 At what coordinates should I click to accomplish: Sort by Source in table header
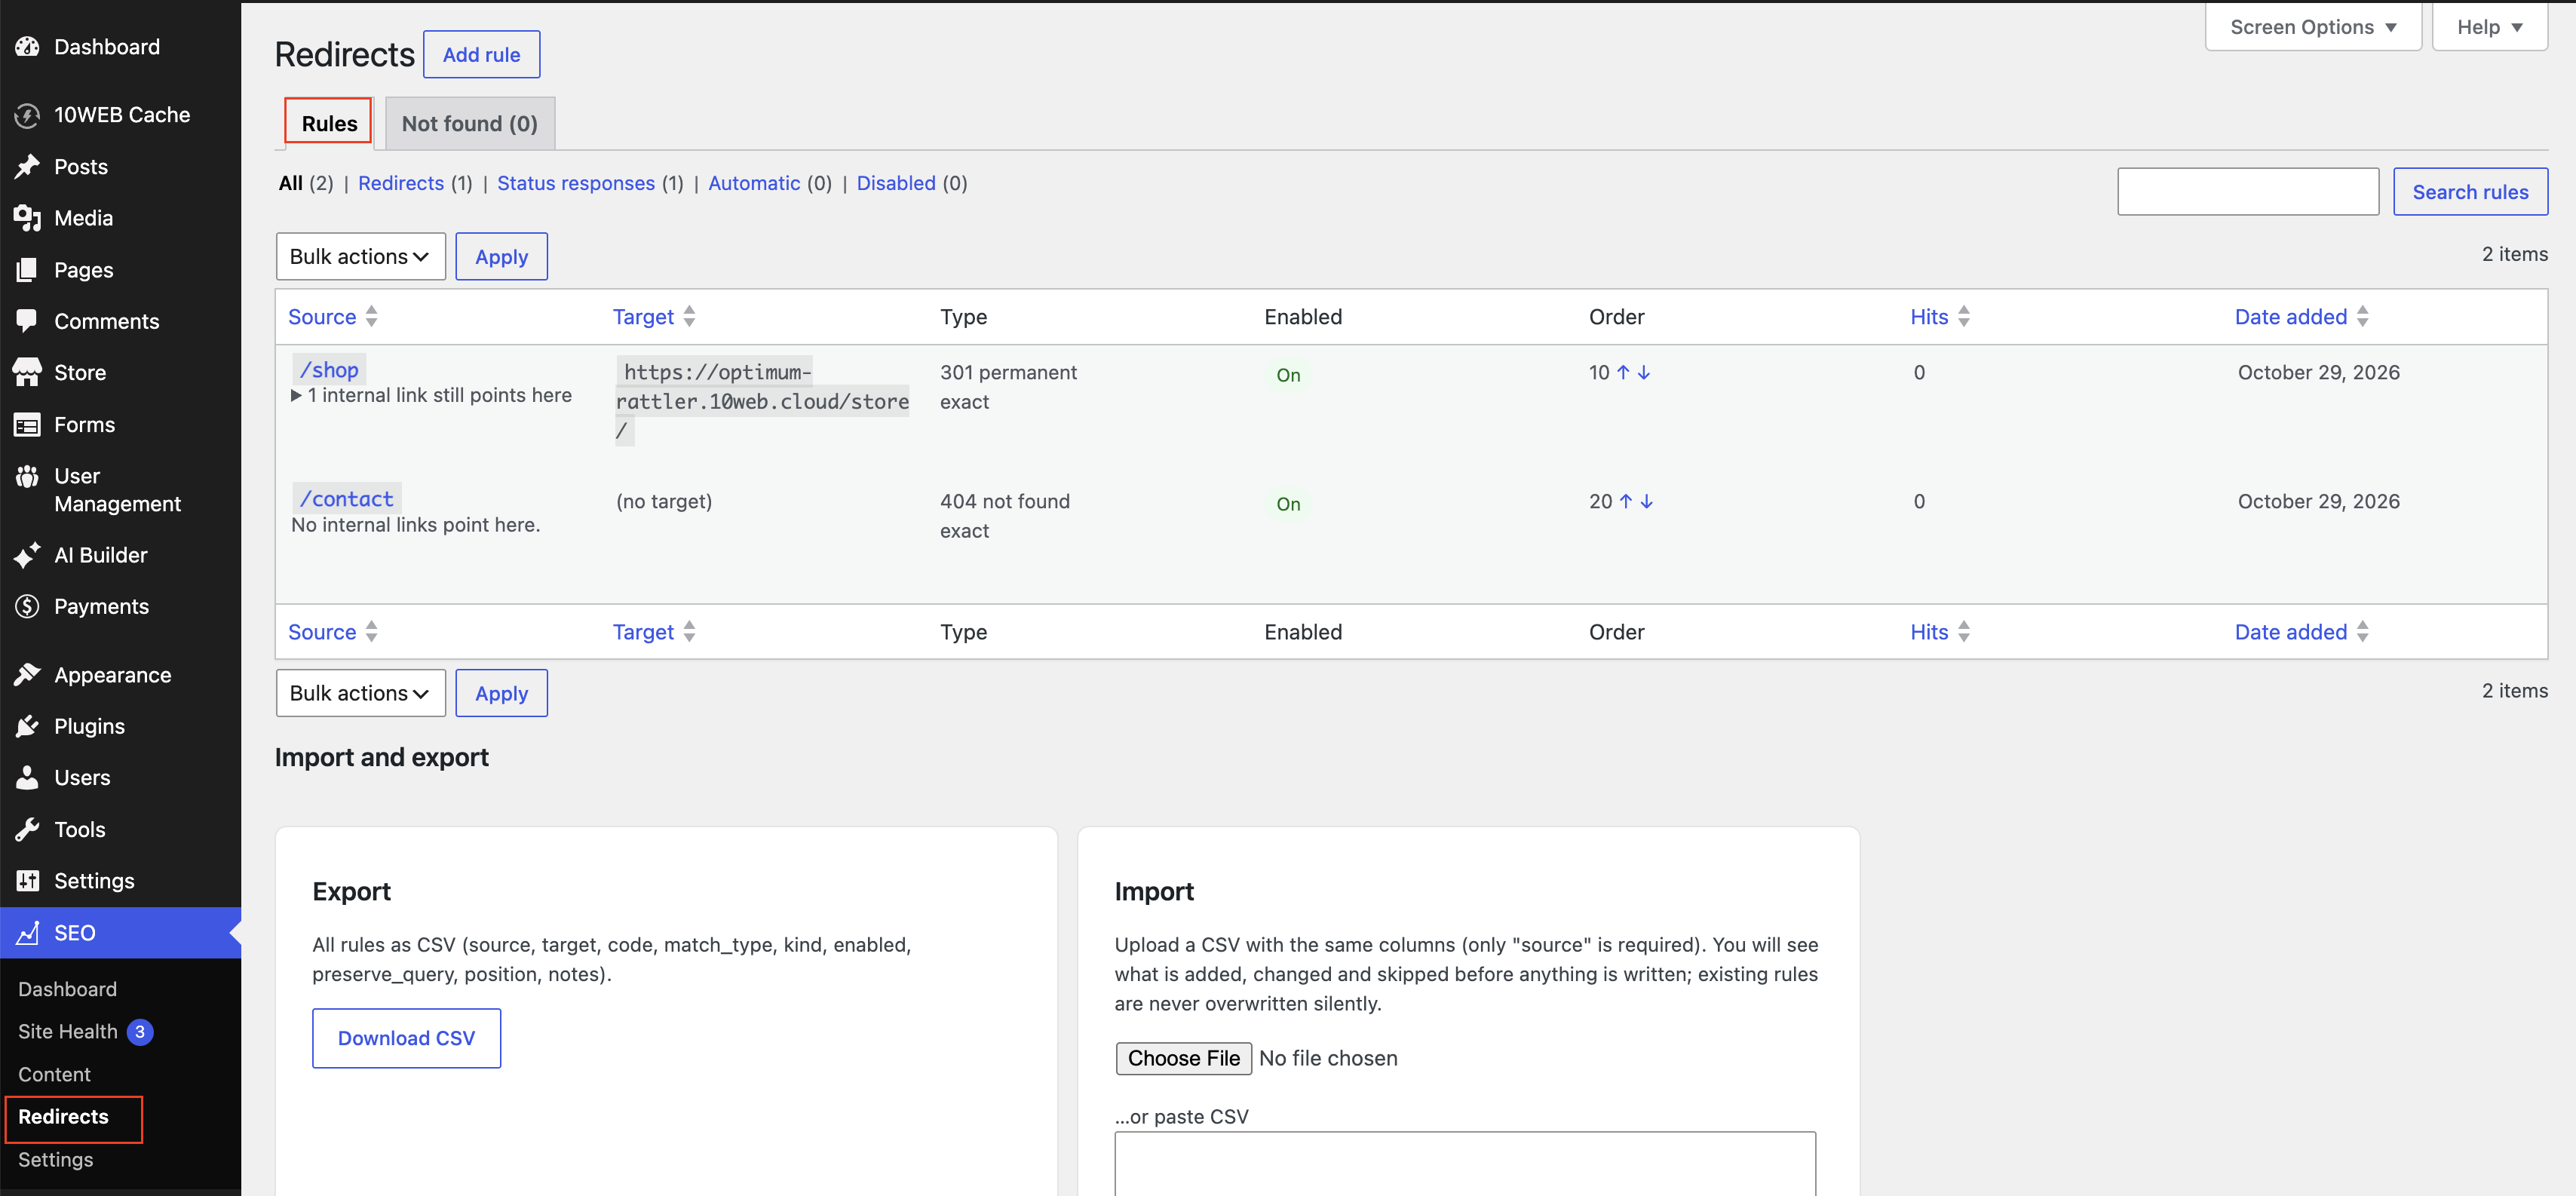pos(333,317)
